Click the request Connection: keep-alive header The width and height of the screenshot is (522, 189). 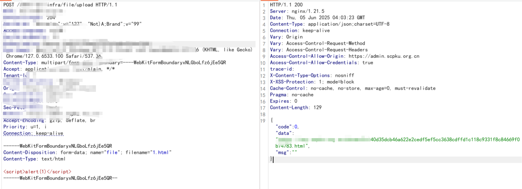[33, 133]
